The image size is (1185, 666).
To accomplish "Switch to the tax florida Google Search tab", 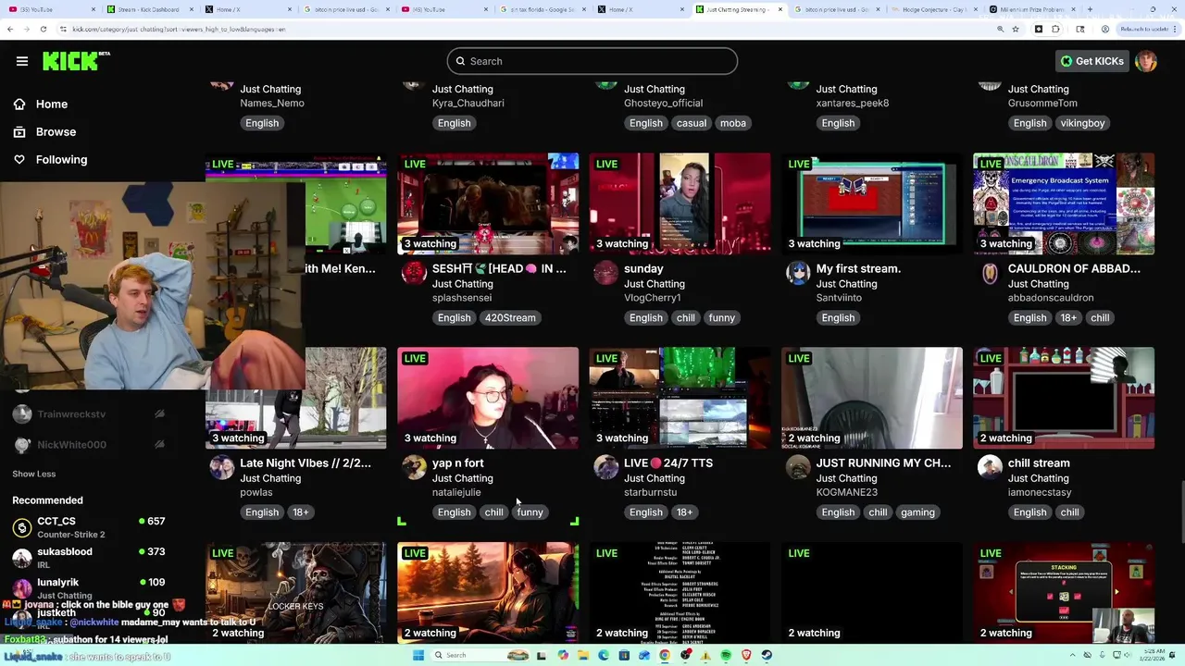I will 543,9.
